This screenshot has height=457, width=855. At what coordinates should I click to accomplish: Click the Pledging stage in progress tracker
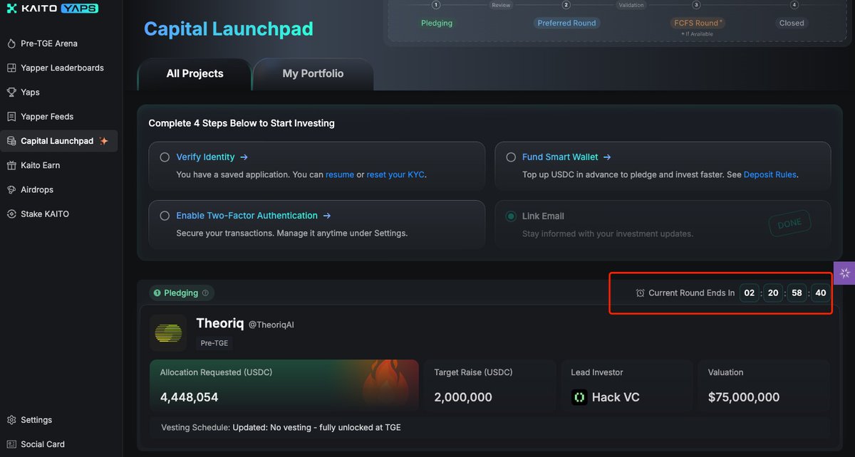click(x=437, y=23)
